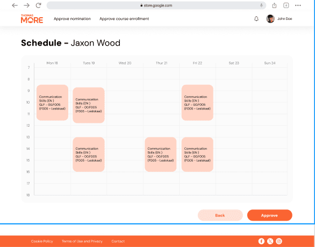Viewport: 315px width, 247px height.
Task: Click the browser forward arrow
Action: click(x=26, y=5)
